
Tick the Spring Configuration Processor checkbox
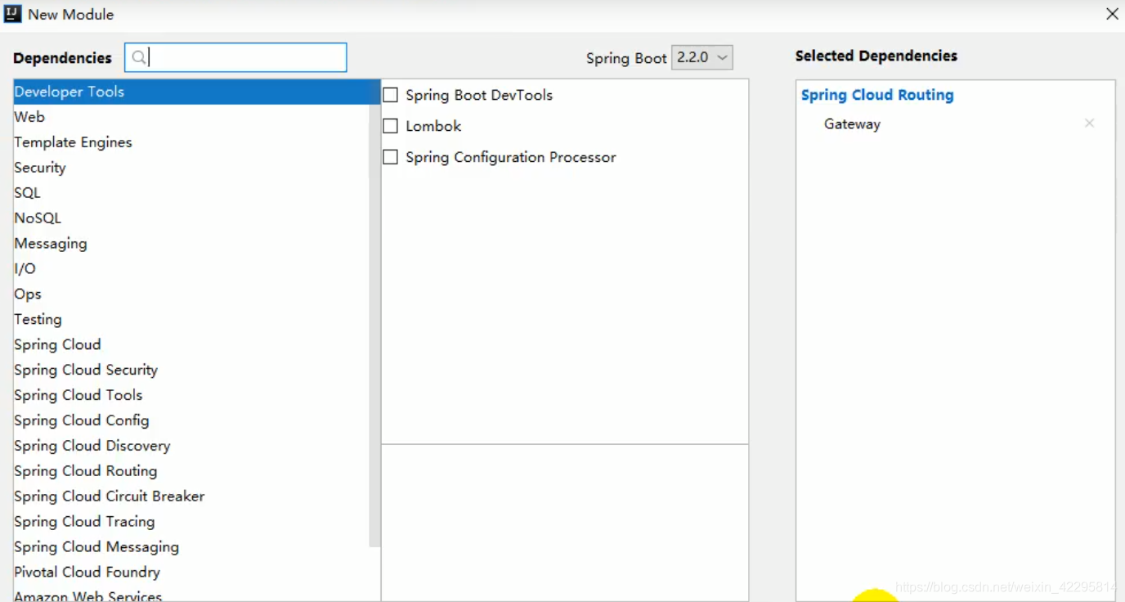[391, 157]
